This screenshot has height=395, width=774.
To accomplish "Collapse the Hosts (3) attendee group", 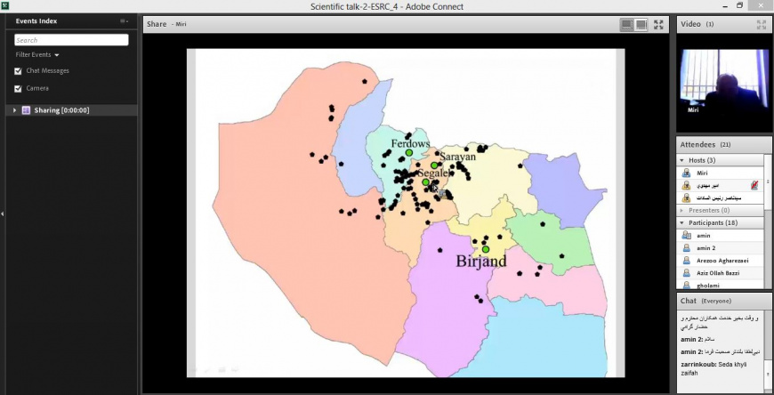I will tap(683, 160).
